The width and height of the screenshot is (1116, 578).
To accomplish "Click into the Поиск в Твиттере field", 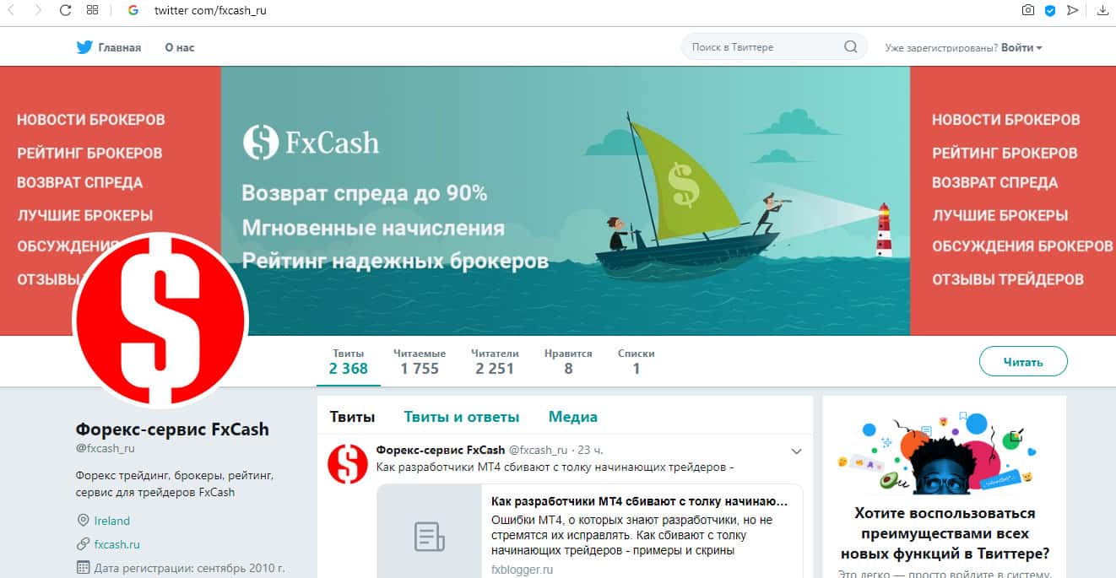I will point(764,47).
